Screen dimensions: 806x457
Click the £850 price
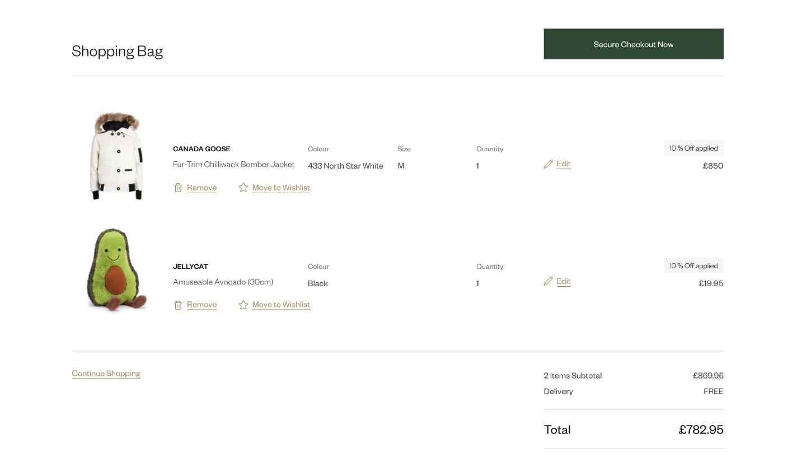(713, 166)
